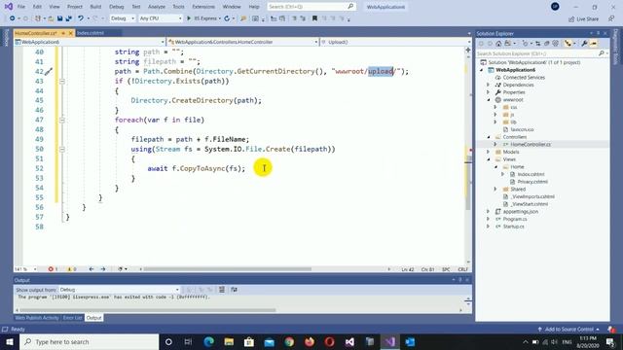Click the CRLF line ending indicator
The image size is (623, 350).
[463, 269]
